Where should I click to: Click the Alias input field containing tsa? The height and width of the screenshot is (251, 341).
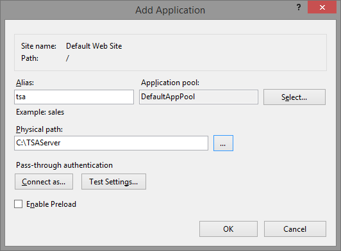point(74,97)
